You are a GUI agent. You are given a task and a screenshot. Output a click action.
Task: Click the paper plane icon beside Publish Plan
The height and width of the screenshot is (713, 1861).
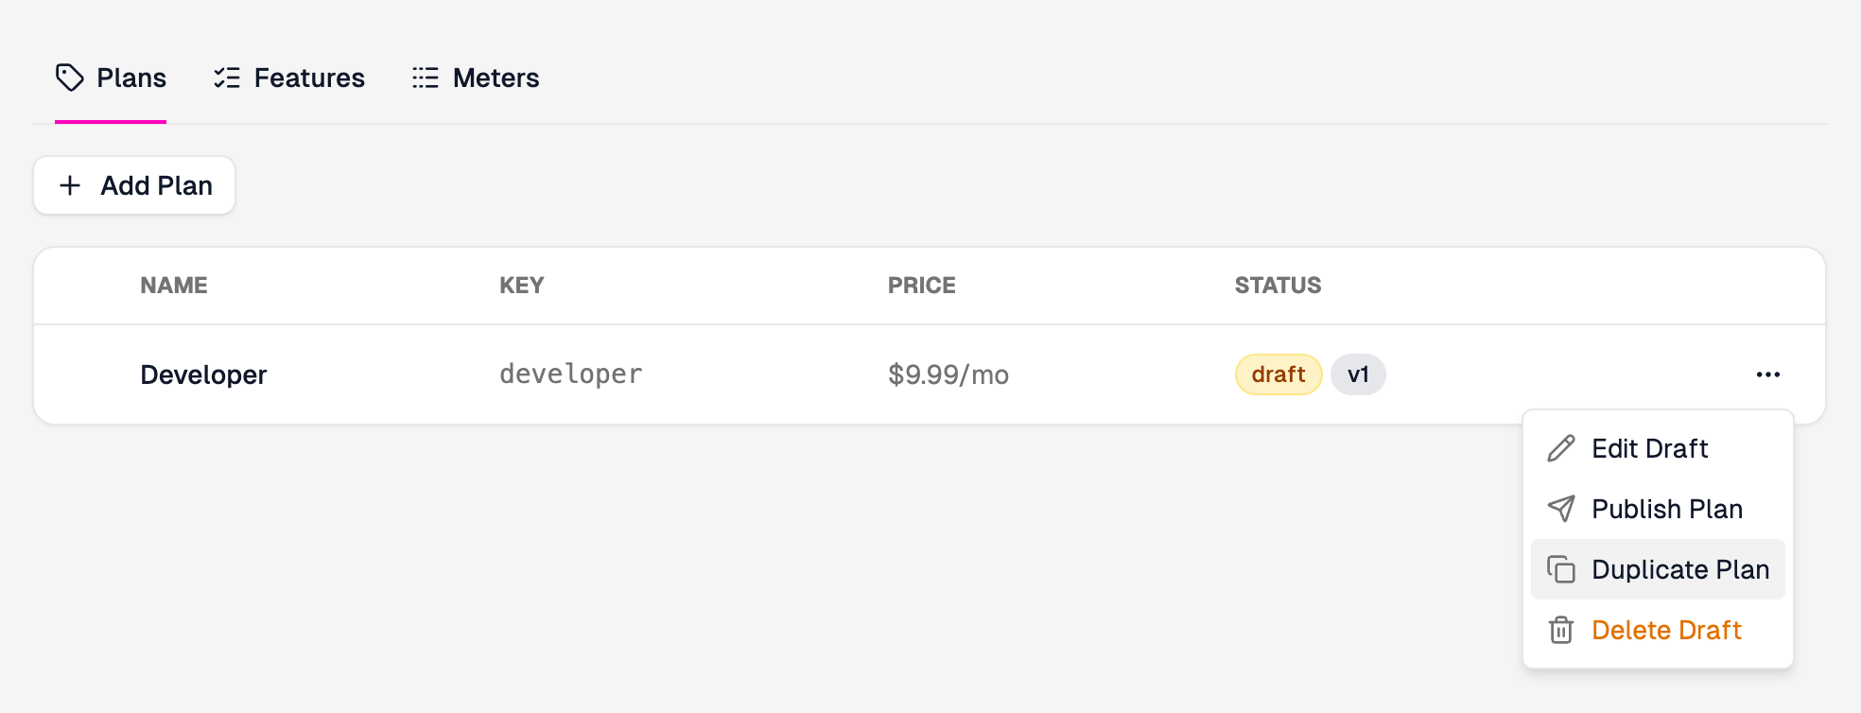[1561, 509]
